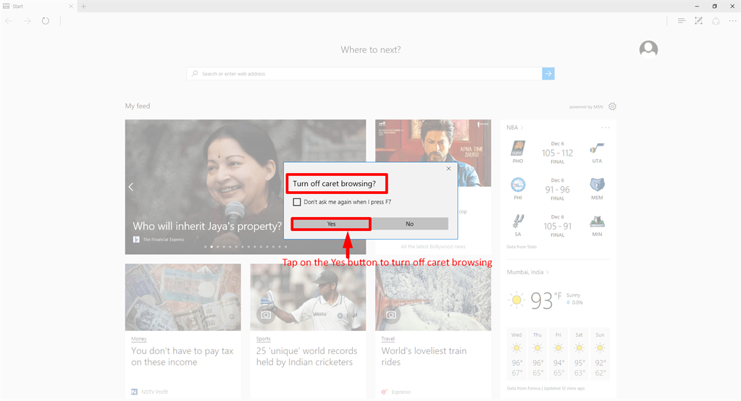Select the Start tab

click(x=38, y=6)
